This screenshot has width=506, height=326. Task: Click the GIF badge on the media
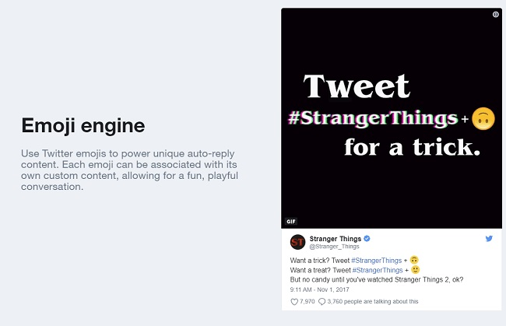click(x=291, y=221)
